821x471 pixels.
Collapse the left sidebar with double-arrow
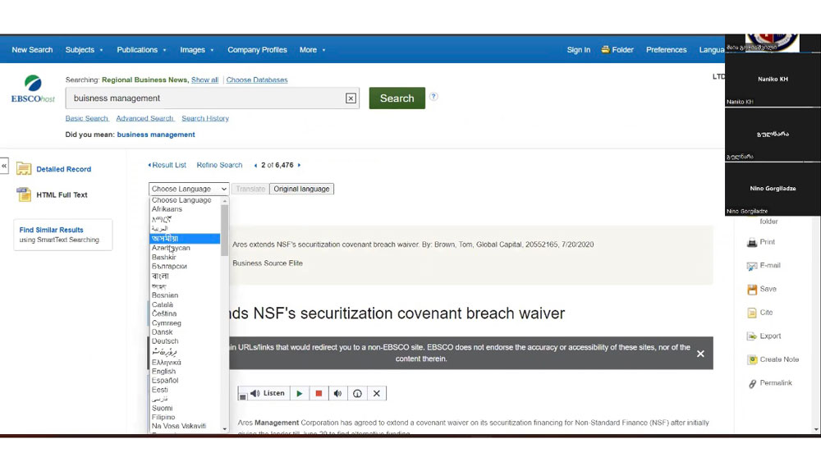[4, 166]
